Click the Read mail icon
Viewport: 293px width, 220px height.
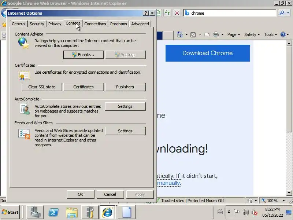(207, 34)
